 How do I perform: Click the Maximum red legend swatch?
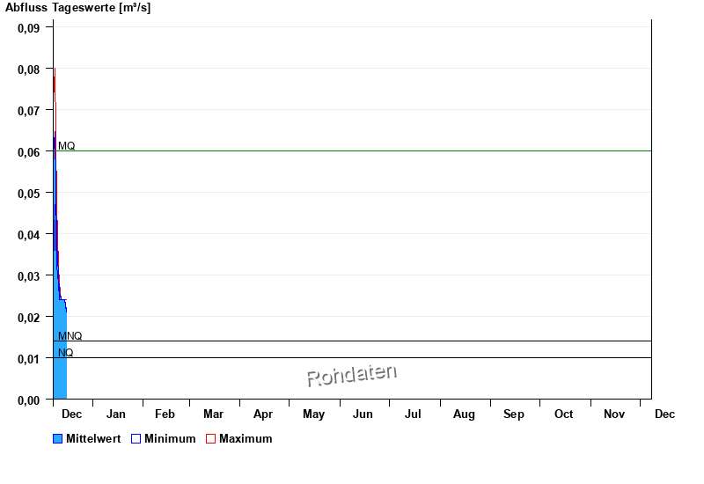(x=210, y=438)
